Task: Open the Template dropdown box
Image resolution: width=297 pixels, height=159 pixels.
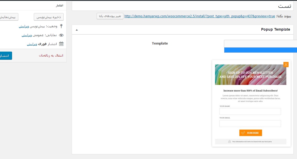Action: pos(260,43)
